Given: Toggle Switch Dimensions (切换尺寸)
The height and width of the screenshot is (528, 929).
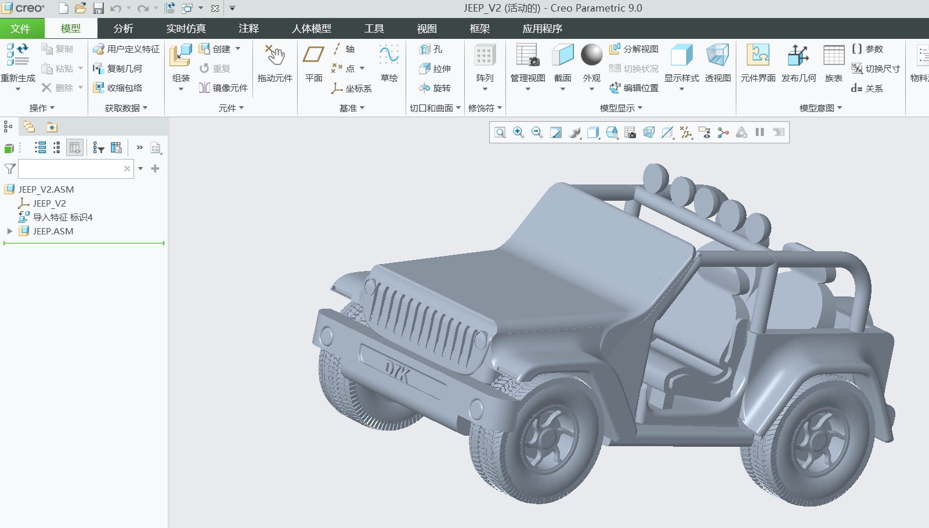Looking at the screenshot, I should tap(876, 68).
